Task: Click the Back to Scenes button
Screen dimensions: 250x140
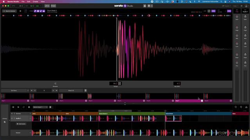Action: pos(9,11)
